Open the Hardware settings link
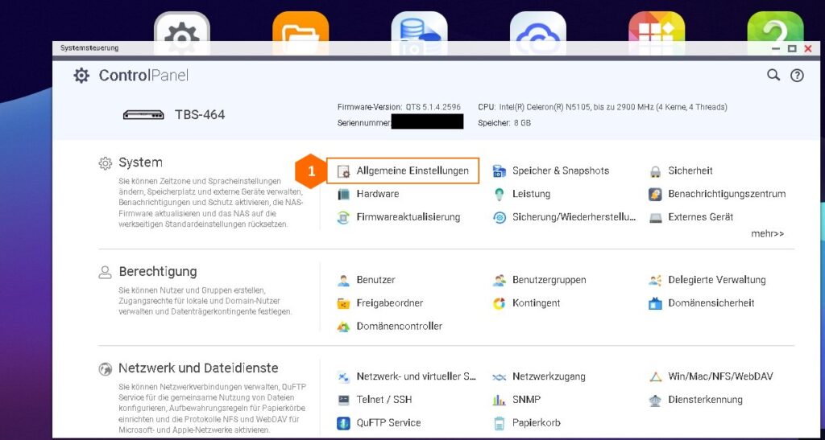The image size is (825, 440). click(378, 194)
